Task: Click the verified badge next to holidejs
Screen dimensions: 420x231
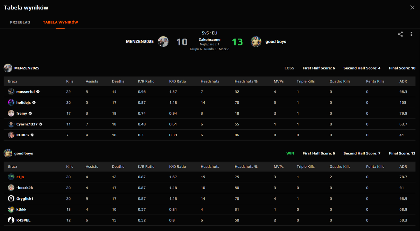Action: [x=34, y=102]
